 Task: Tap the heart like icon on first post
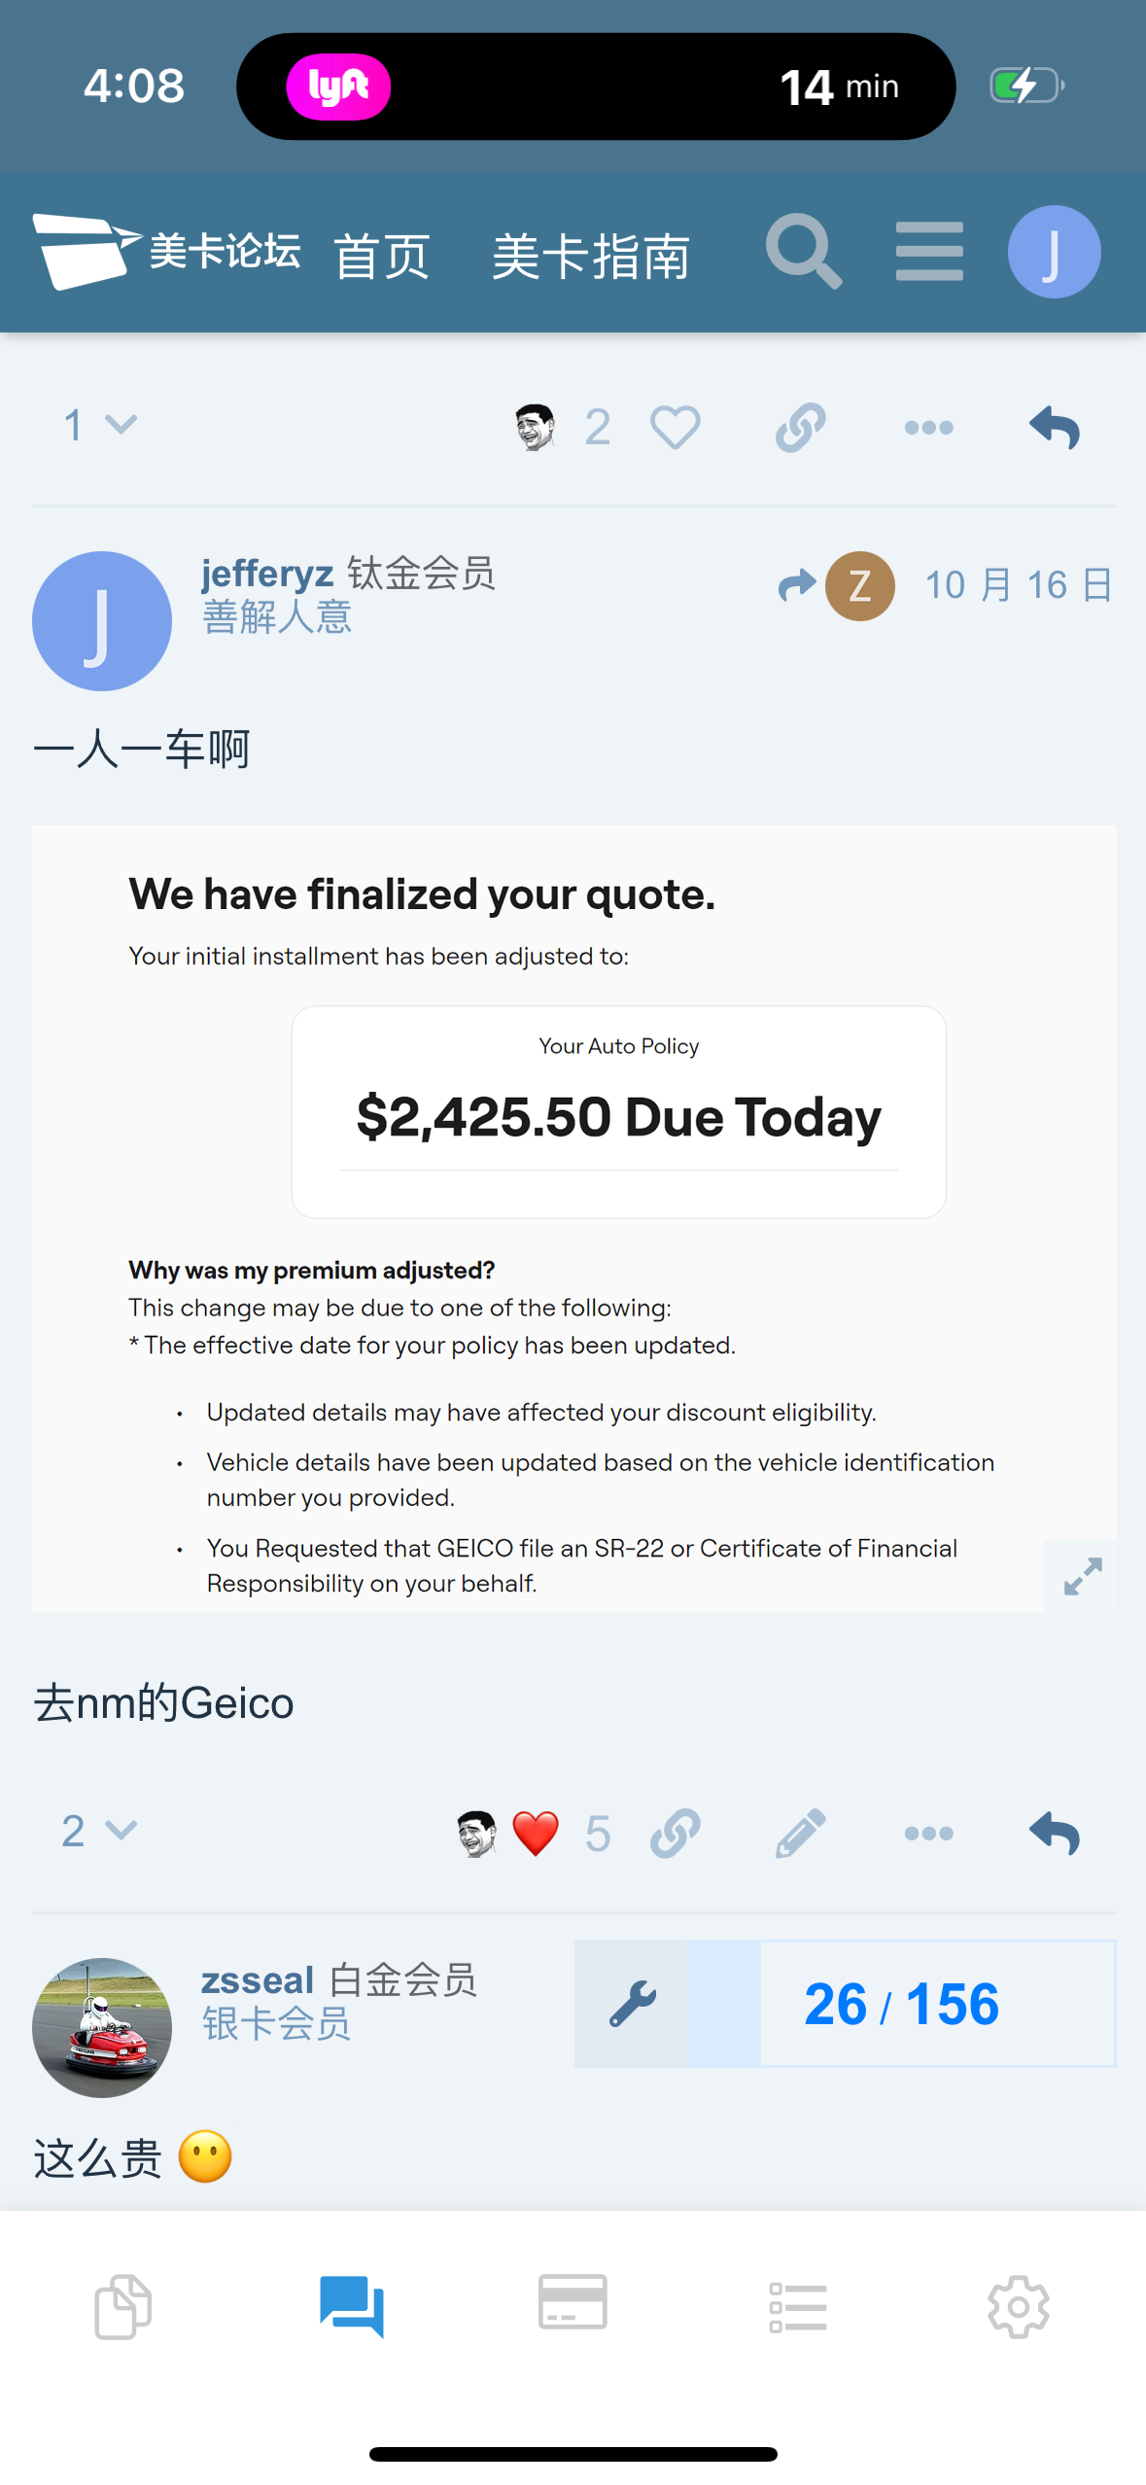pos(675,428)
